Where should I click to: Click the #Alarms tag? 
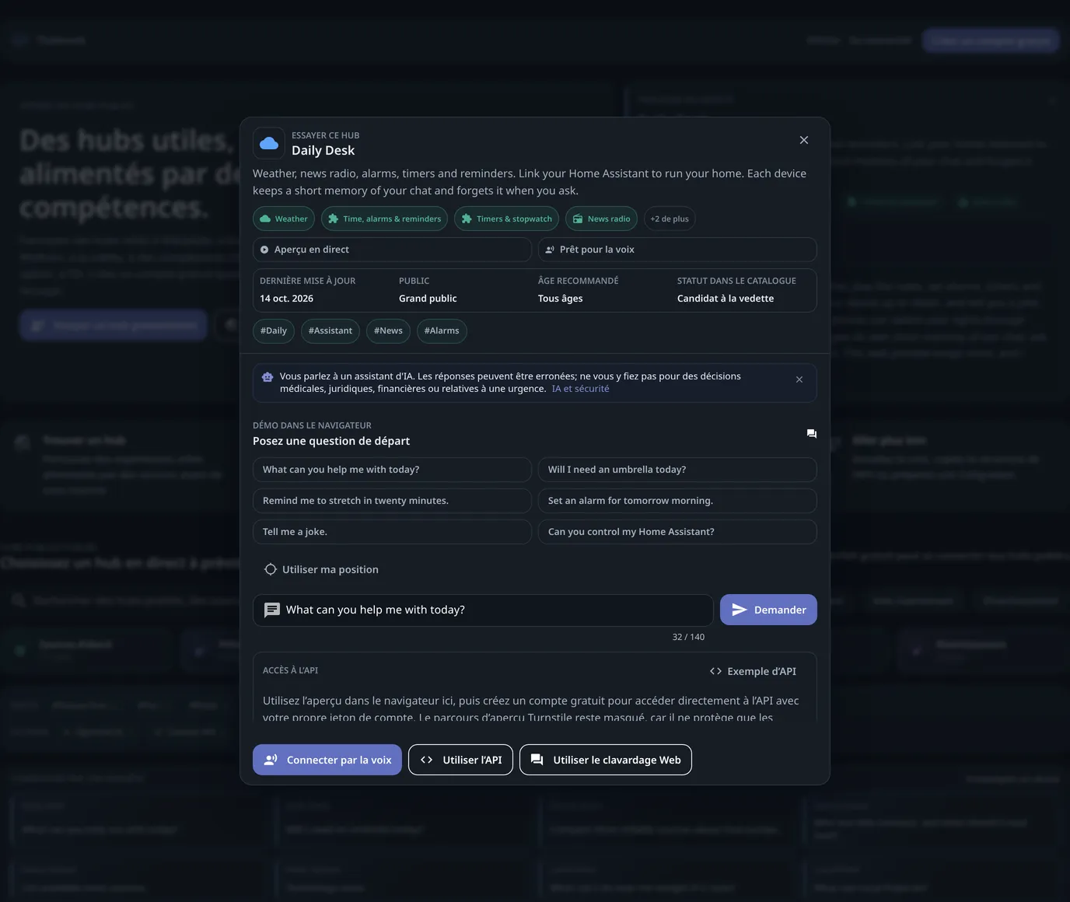(442, 330)
